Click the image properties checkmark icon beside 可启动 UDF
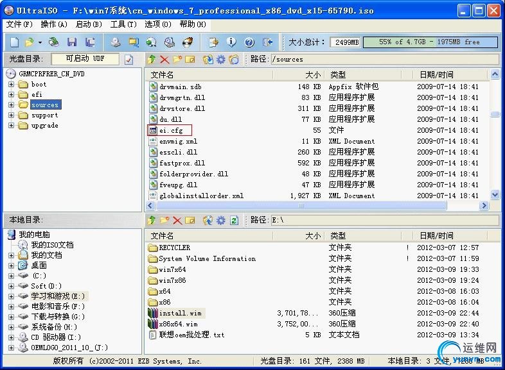This screenshot has height=370, width=505. [129, 60]
